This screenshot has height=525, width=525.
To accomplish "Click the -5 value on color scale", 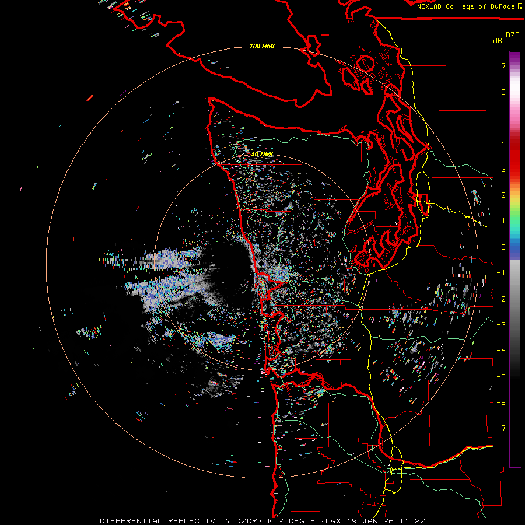I will click(x=501, y=377).
